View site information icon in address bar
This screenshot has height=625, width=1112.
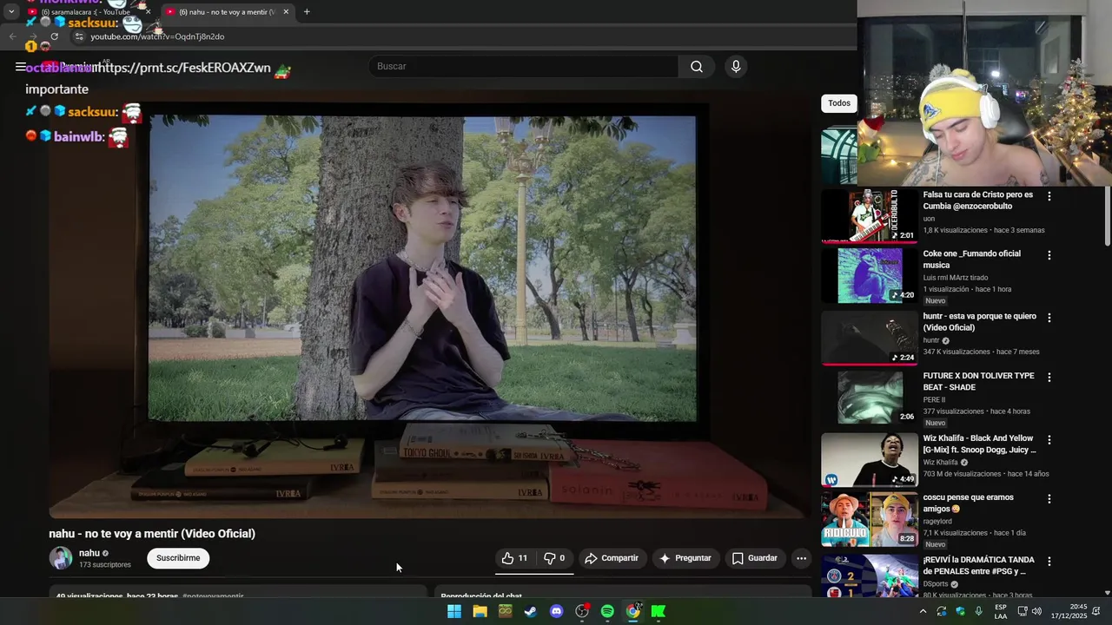[x=79, y=36]
